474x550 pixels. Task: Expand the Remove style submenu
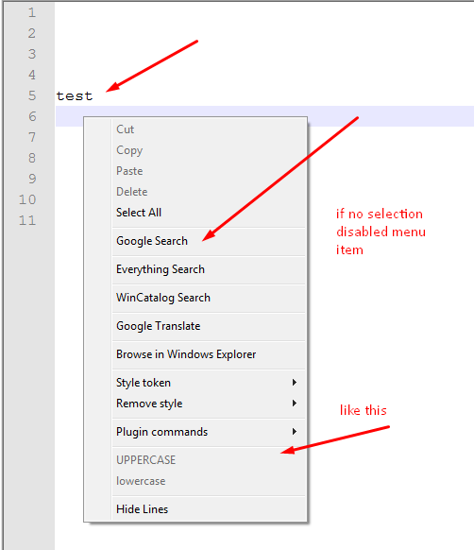point(209,404)
